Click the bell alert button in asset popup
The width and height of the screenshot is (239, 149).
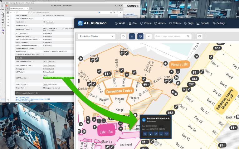tap(145, 134)
